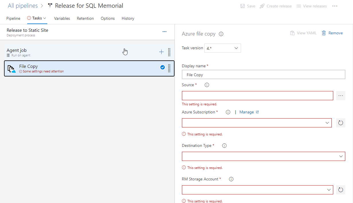353x203 pixels.
Task: Click the Source field info icon
Action: (x=207, y=85)
